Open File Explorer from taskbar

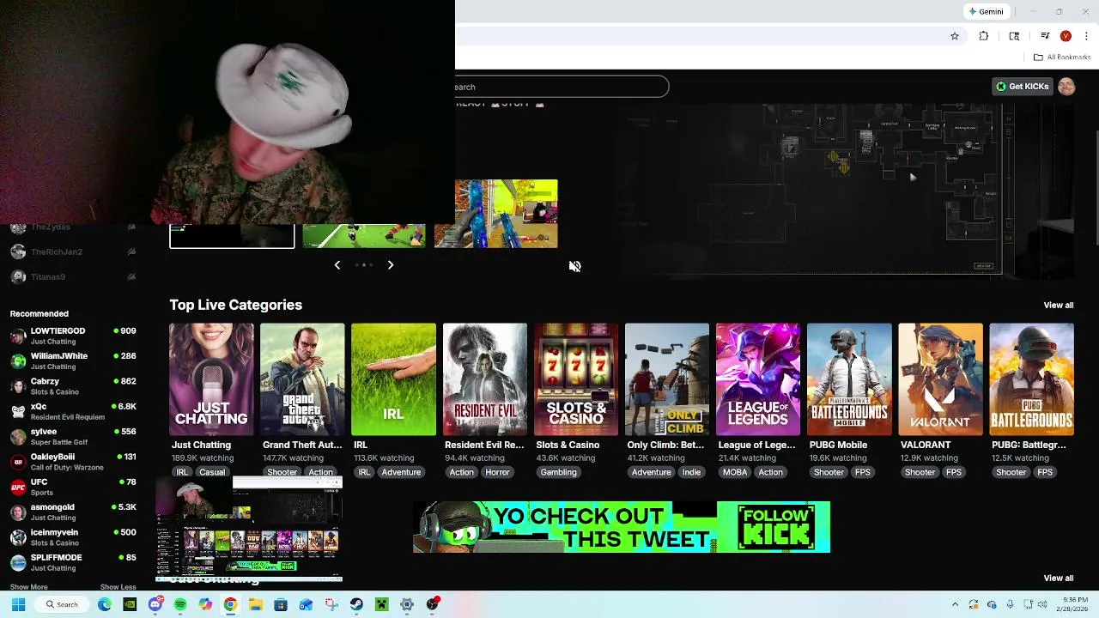click(256, 604)
